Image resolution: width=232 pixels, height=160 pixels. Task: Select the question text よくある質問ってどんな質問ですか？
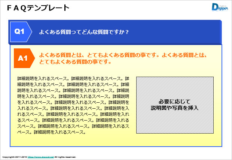[84, 32]
